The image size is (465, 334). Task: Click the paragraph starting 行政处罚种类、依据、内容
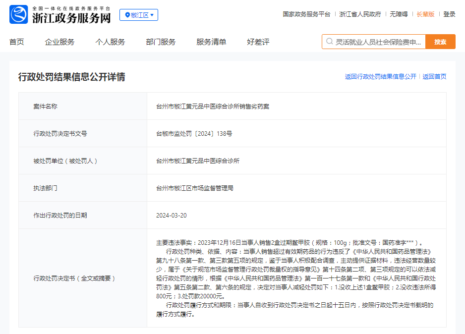(x=296, y=274)
